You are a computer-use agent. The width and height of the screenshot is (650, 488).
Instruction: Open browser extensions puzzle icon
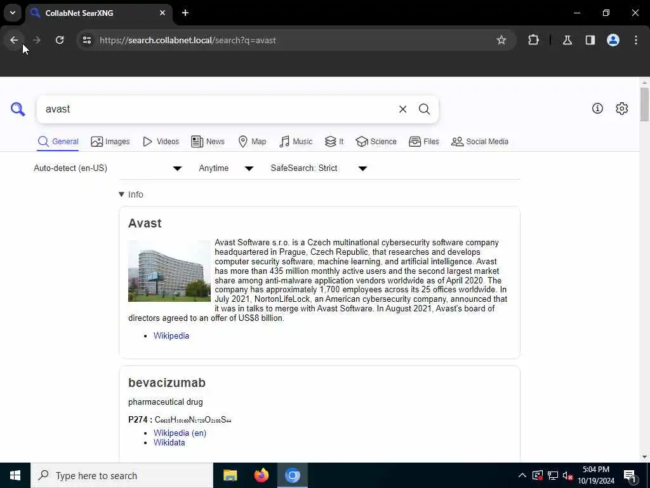click(x=533, y=40)
